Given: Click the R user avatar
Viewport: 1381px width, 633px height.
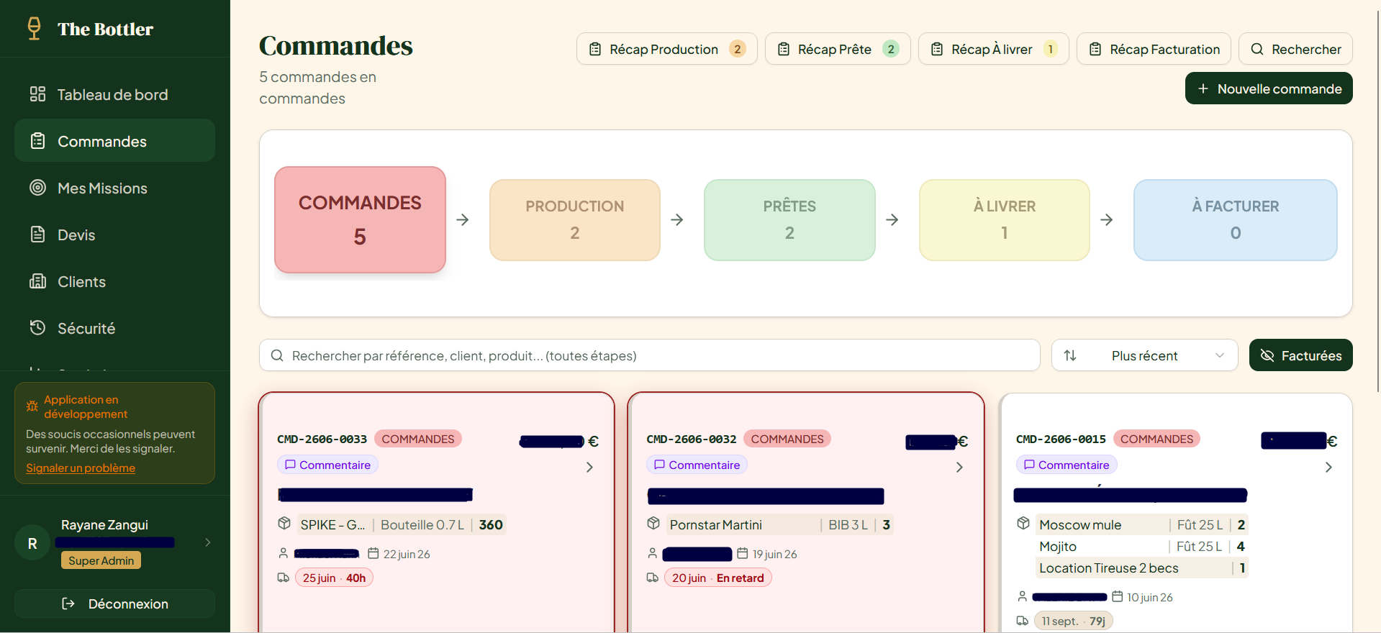Looking at the screenshot, I should [x=32, y=543].
